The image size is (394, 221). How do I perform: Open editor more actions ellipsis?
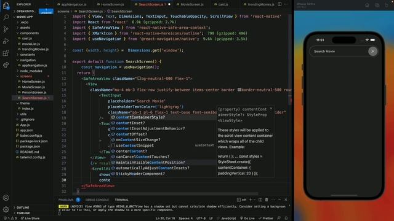click(286, 4)
